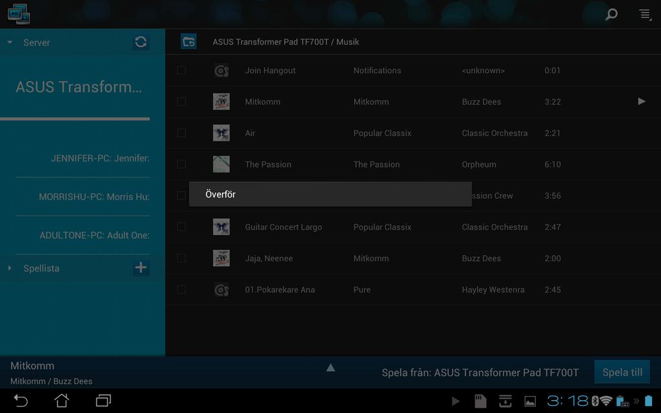The height and width of the screenshot is (413, 661).
Task: Expand the Spellista section arrow
Action: click(10, 268)
